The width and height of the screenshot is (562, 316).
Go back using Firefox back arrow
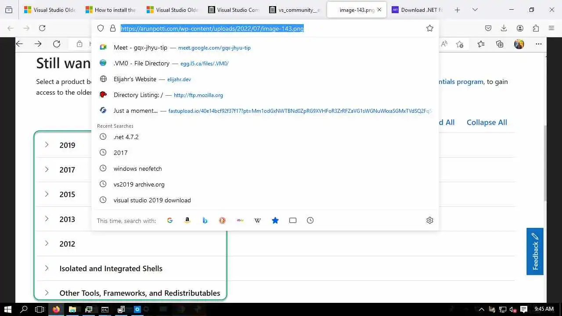click(11, 28)
